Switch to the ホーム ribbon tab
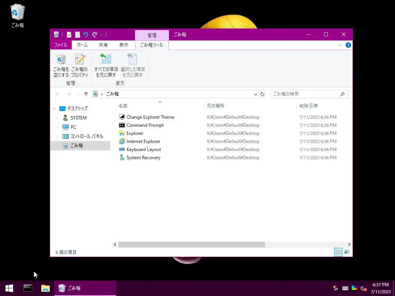 [x=83, y=45]
